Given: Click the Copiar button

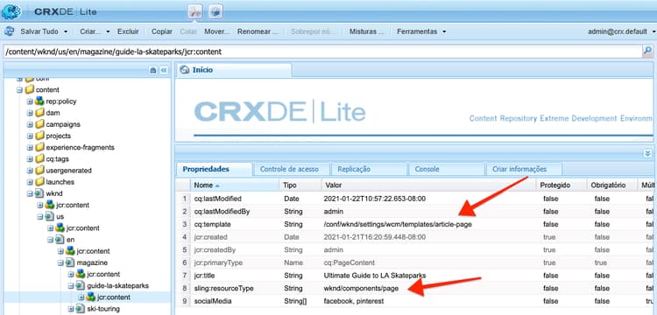Looking at the screenshot, I should (162, 31).
